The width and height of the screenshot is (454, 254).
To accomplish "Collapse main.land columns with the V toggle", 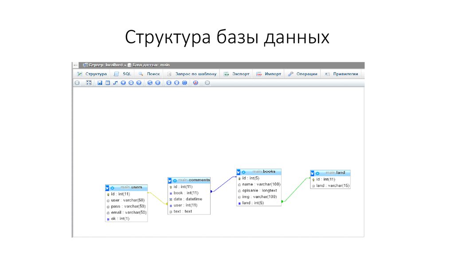I will point(312,173).
